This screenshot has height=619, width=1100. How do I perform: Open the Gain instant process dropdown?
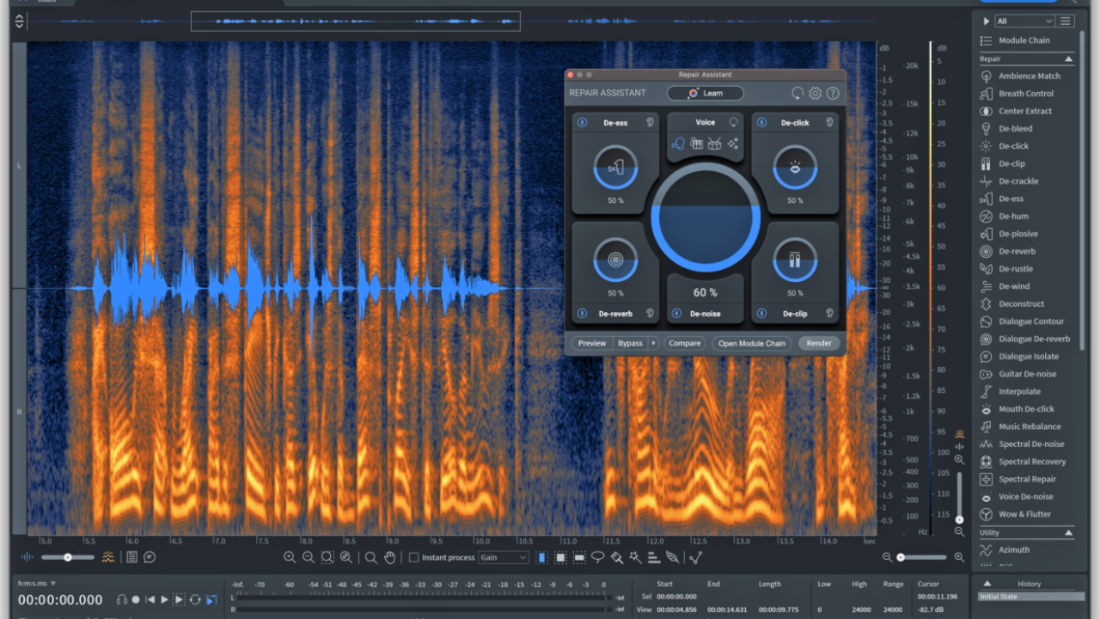click(504, 557)
